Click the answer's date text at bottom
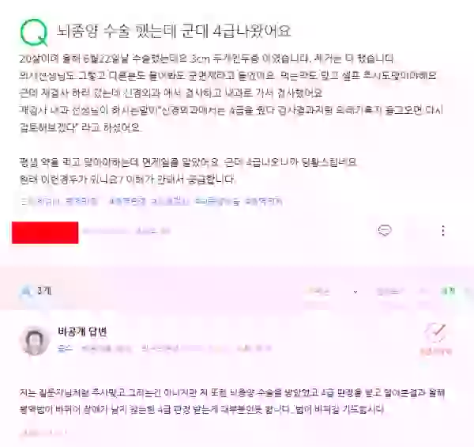The image size is (474, 447). pyautogui.click(x=43, y=433)
